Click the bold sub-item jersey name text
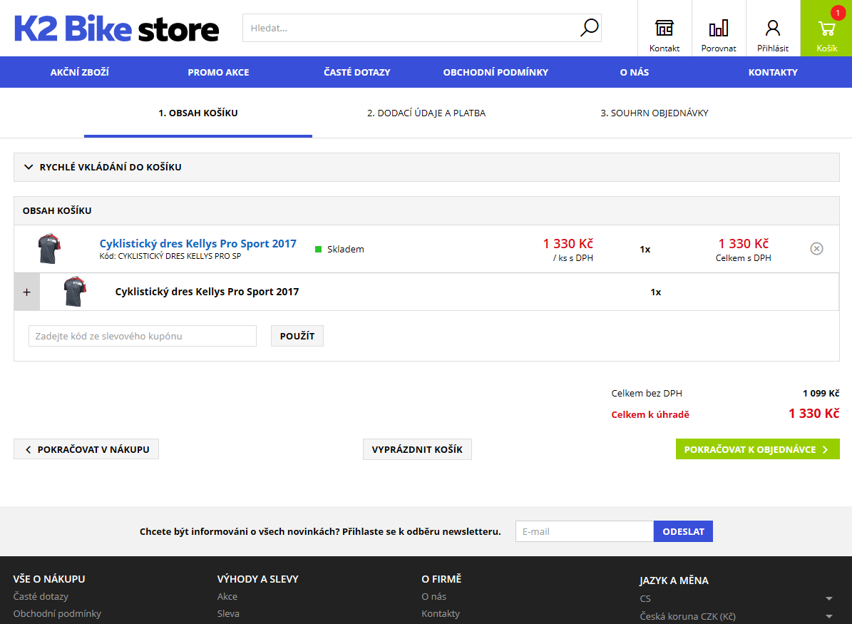Screen dimensions: 852x624 [x=207, y=292]
